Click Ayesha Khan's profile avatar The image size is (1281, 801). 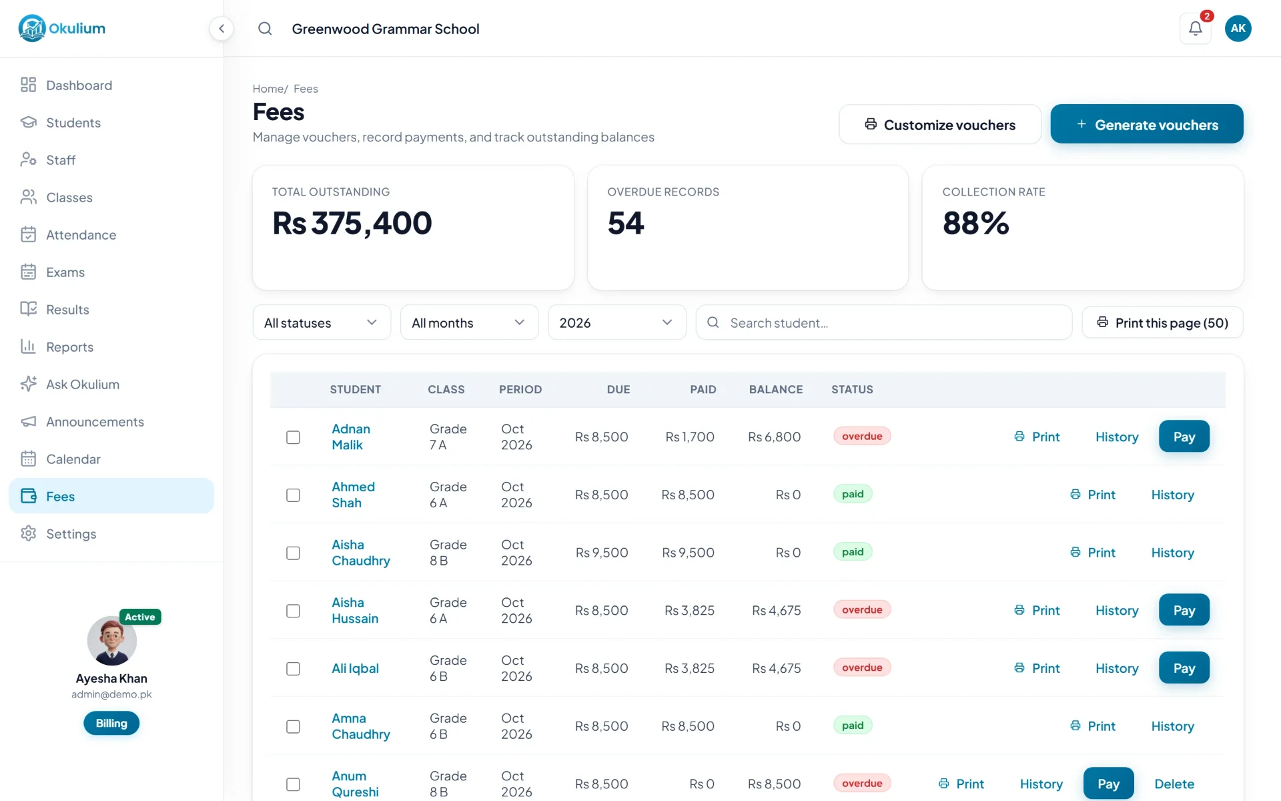tap(111, 641)
